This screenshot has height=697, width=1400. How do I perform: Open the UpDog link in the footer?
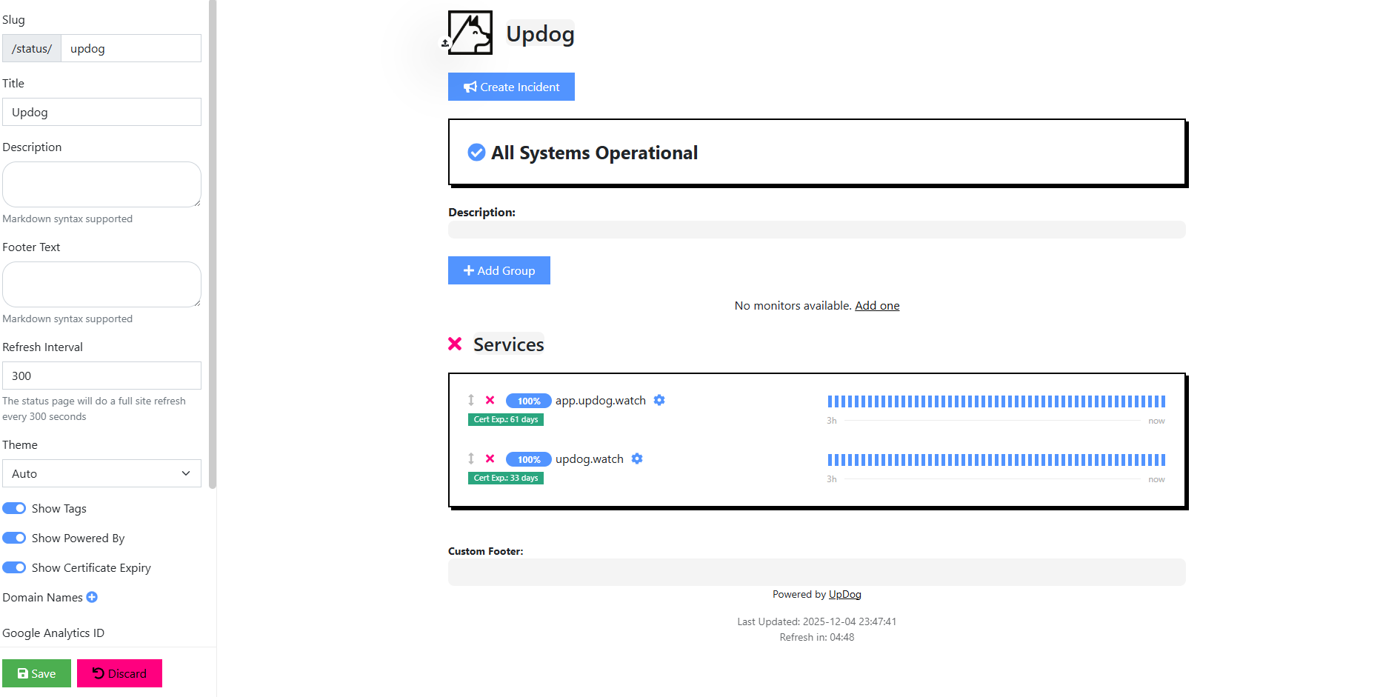(844, 594)
